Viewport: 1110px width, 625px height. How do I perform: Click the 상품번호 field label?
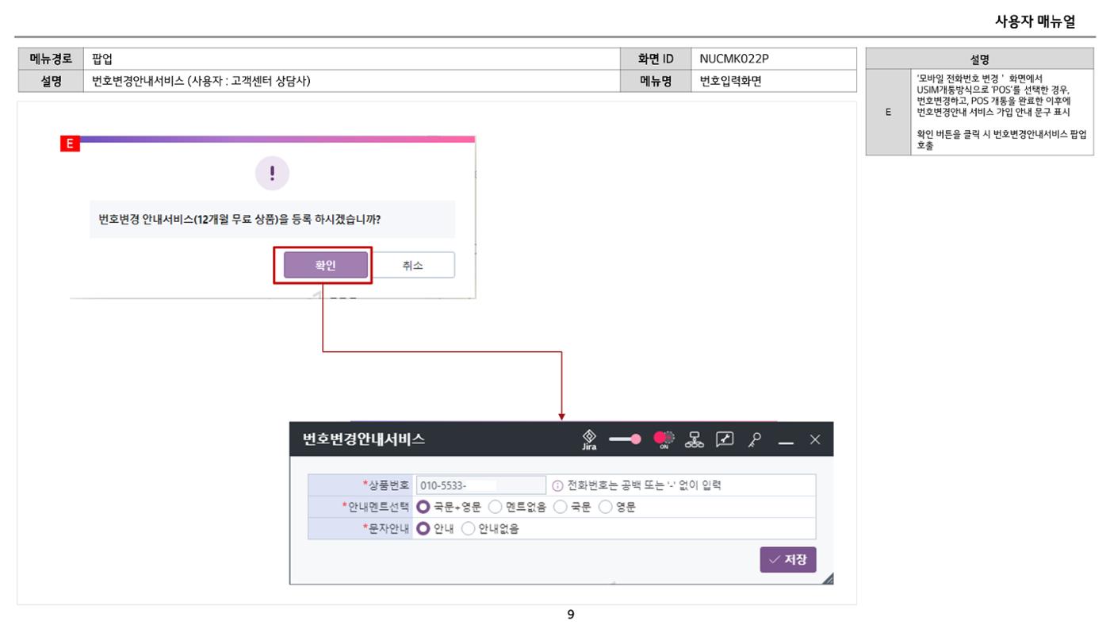pyautogui.click(x=385, y=485)
